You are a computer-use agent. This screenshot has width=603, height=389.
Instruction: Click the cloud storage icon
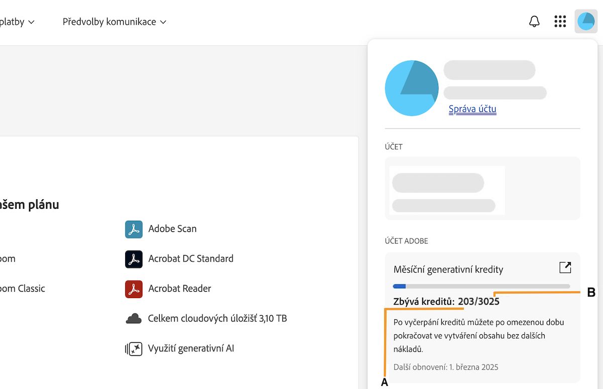pyautogui.click(x=134, y=319)
